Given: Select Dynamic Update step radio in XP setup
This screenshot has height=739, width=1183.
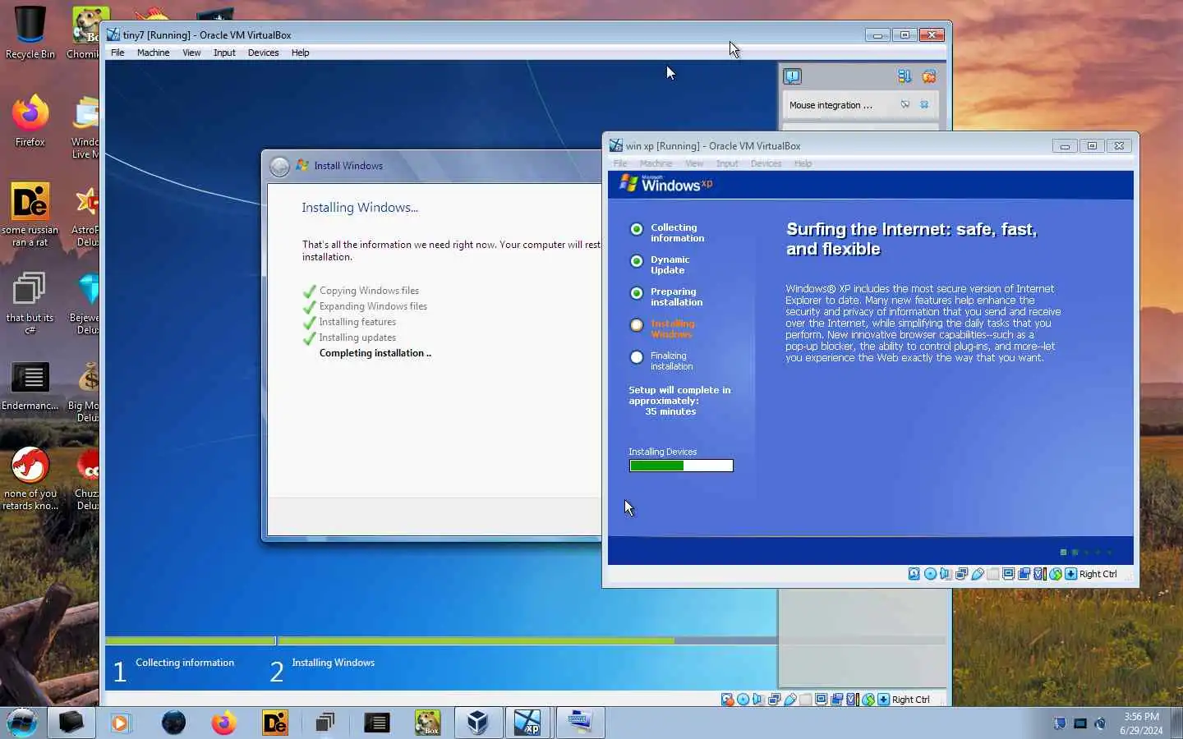Looking at the screenshot, I should coord(637,261).
